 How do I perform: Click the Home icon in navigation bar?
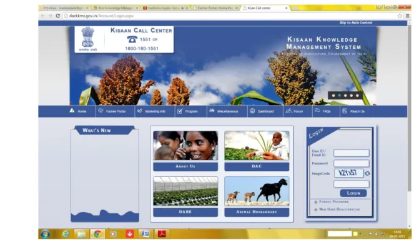point(72,111)
